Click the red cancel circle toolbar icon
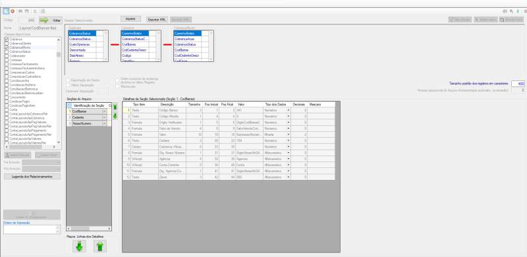This screenshot has width=527, height=257. tap(13, 11)
